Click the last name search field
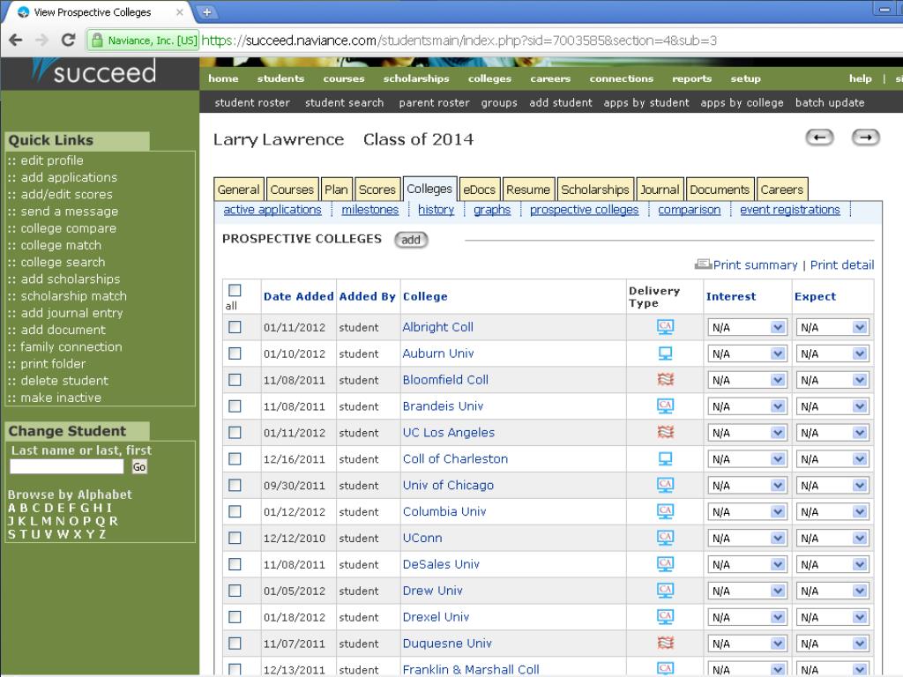Image resolution: width=903 pixels, height=677 pixels. pyautogui.click(x=67, y=466)
